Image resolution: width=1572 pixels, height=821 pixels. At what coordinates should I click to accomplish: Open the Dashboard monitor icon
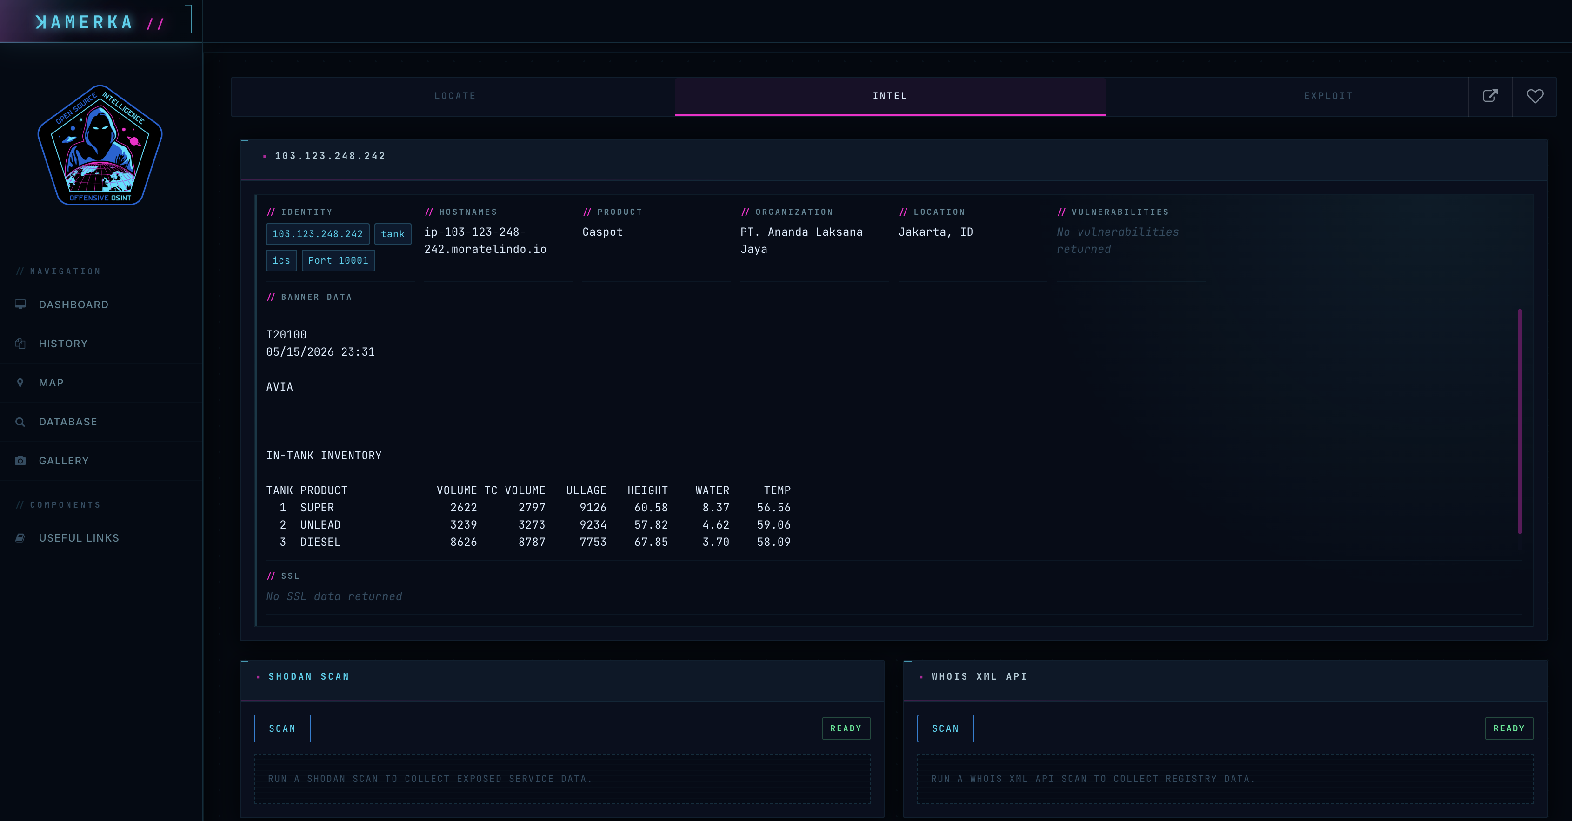[20, 305]
